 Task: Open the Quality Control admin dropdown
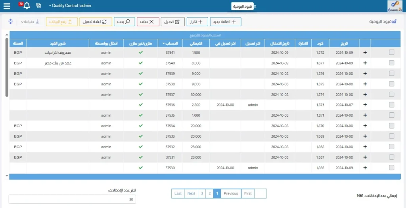pos(70,6)
